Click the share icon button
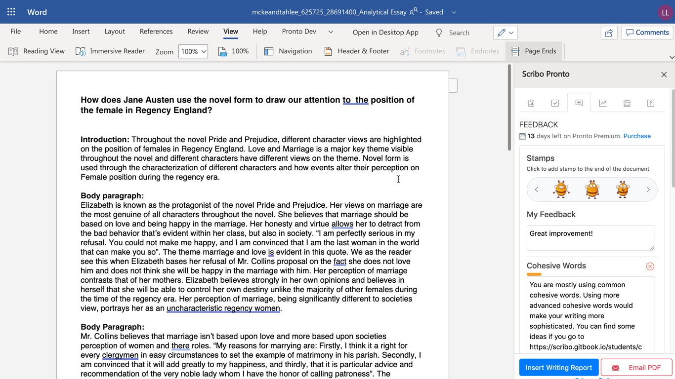675x379 pixels. (x=609, y=33)
